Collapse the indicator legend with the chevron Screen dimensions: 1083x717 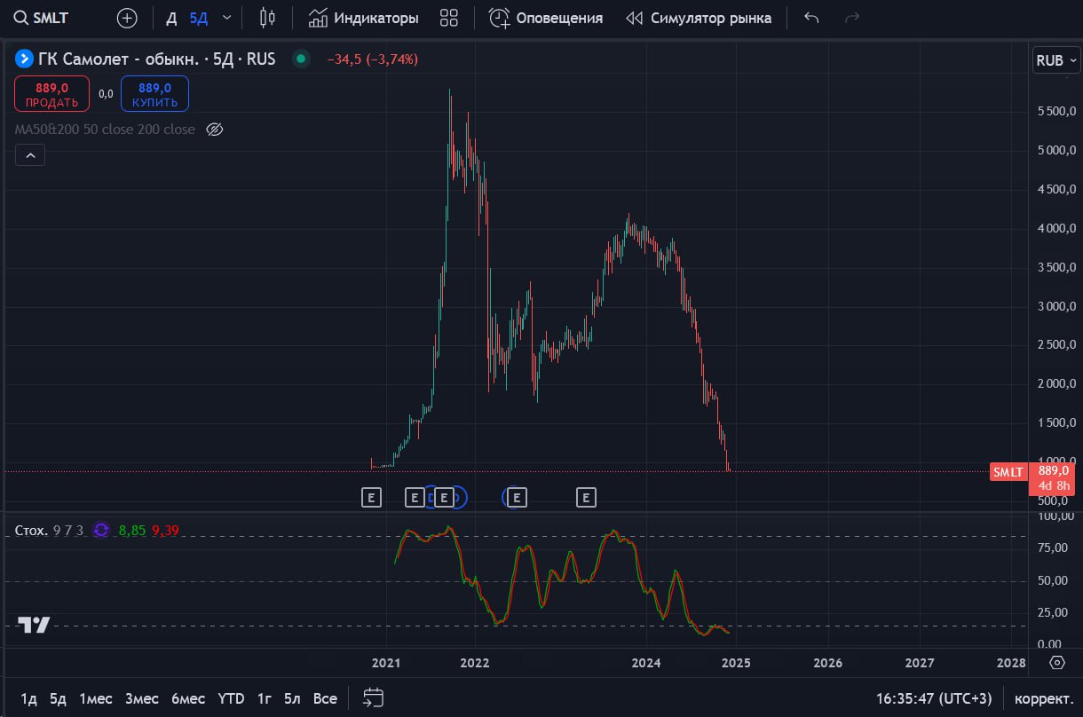pos(30,156)
